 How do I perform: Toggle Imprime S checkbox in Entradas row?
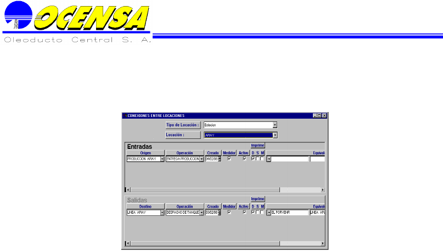click(257, 159)
